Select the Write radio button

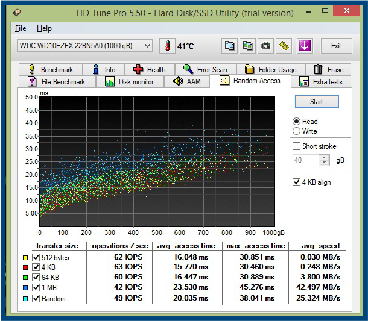coord(296,131)
